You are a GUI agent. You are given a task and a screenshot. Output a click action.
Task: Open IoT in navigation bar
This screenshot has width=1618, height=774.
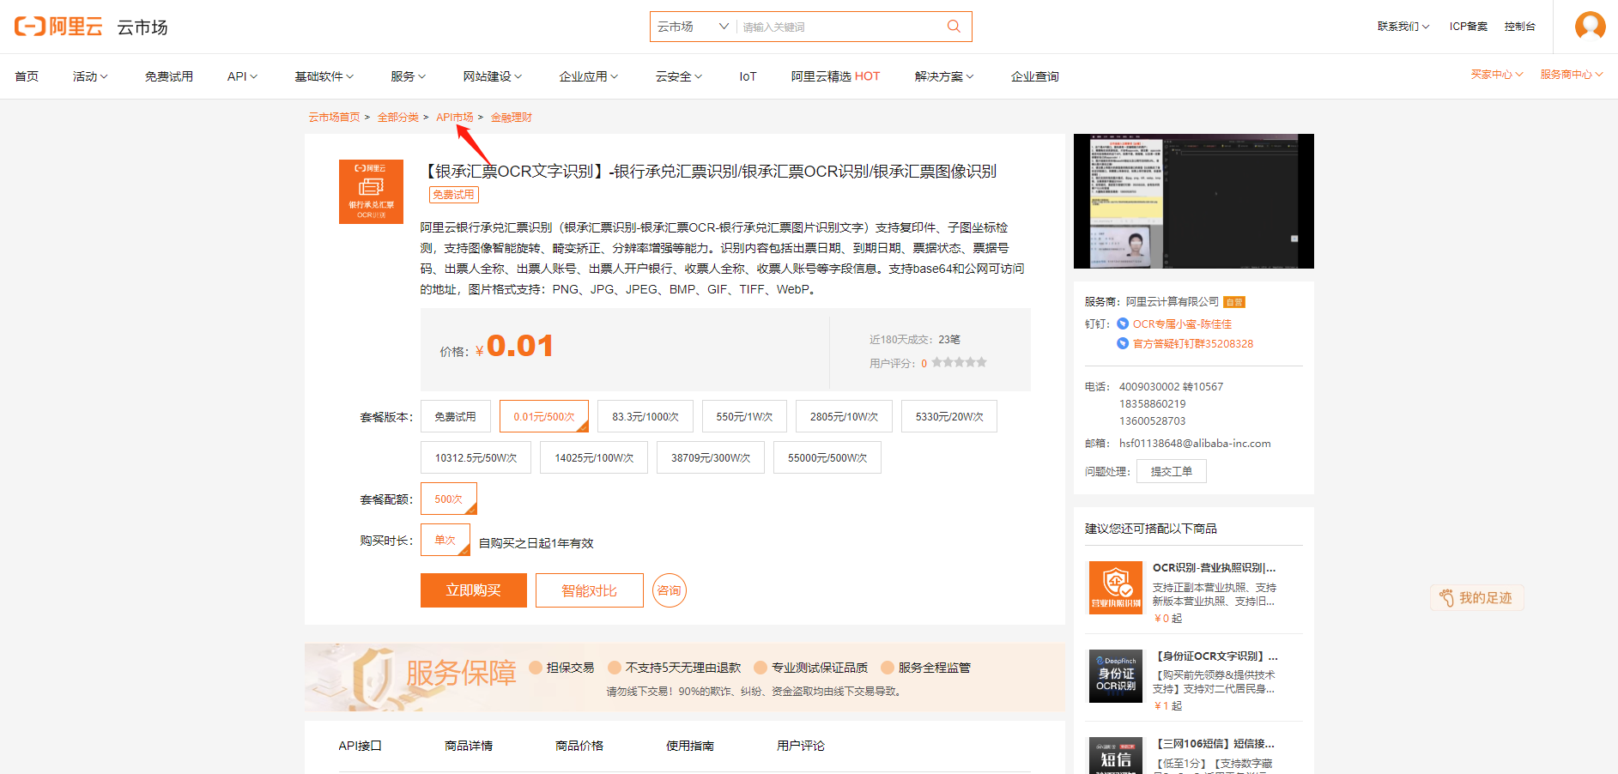pos(748,76)
